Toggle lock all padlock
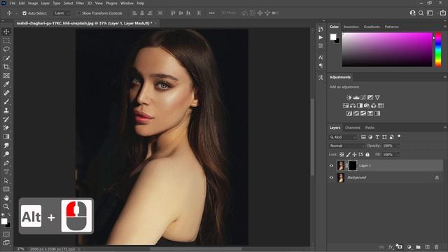Screen dimensions: 448x252 (367, 155)
